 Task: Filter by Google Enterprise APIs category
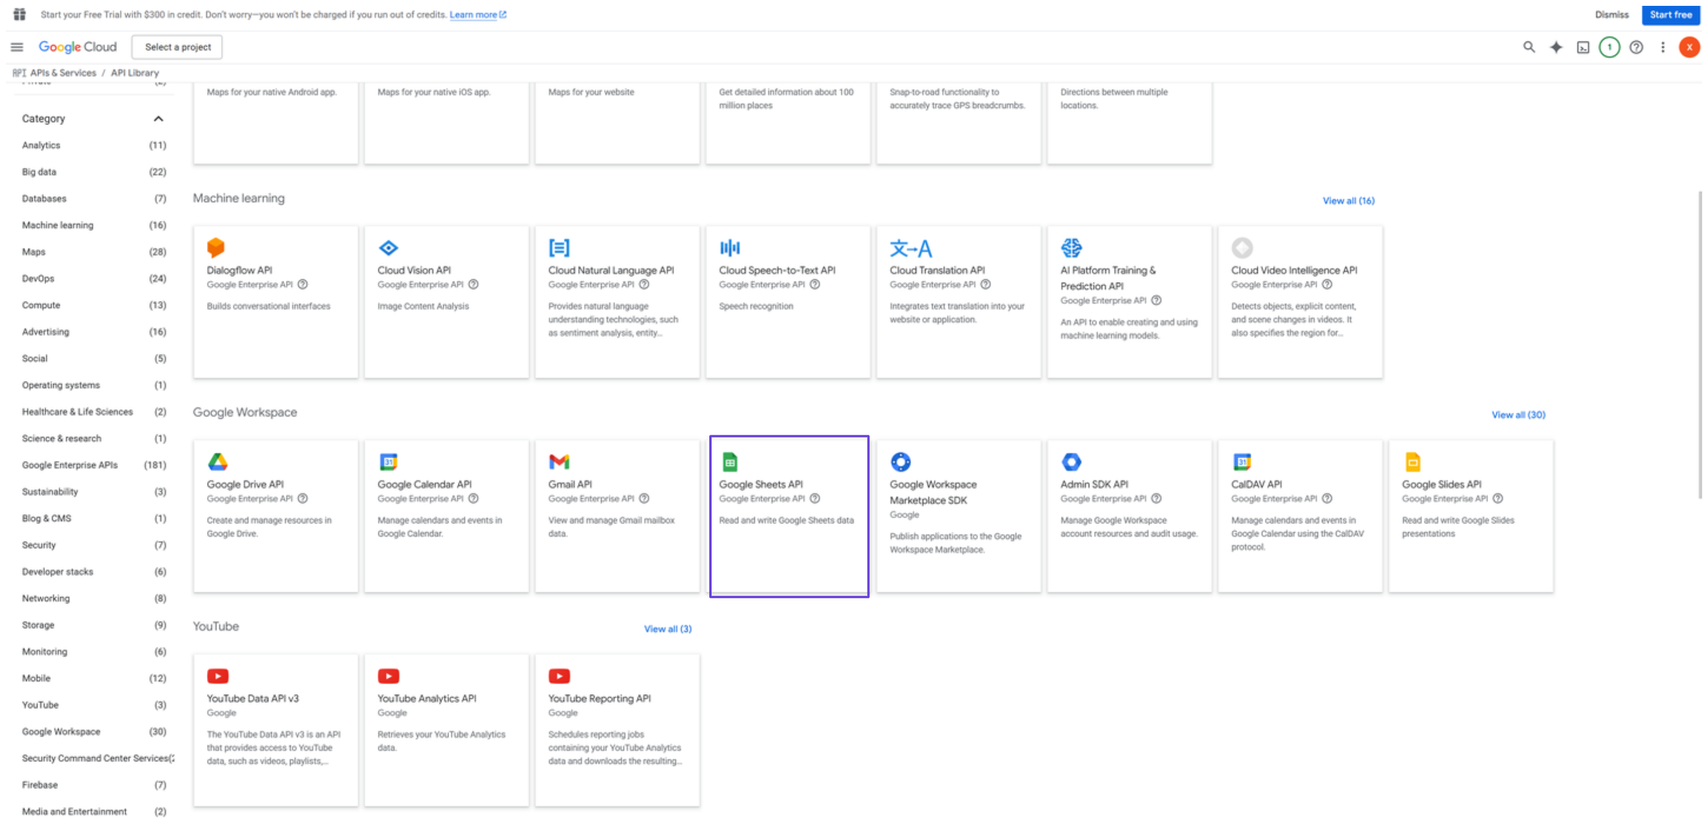70,465
